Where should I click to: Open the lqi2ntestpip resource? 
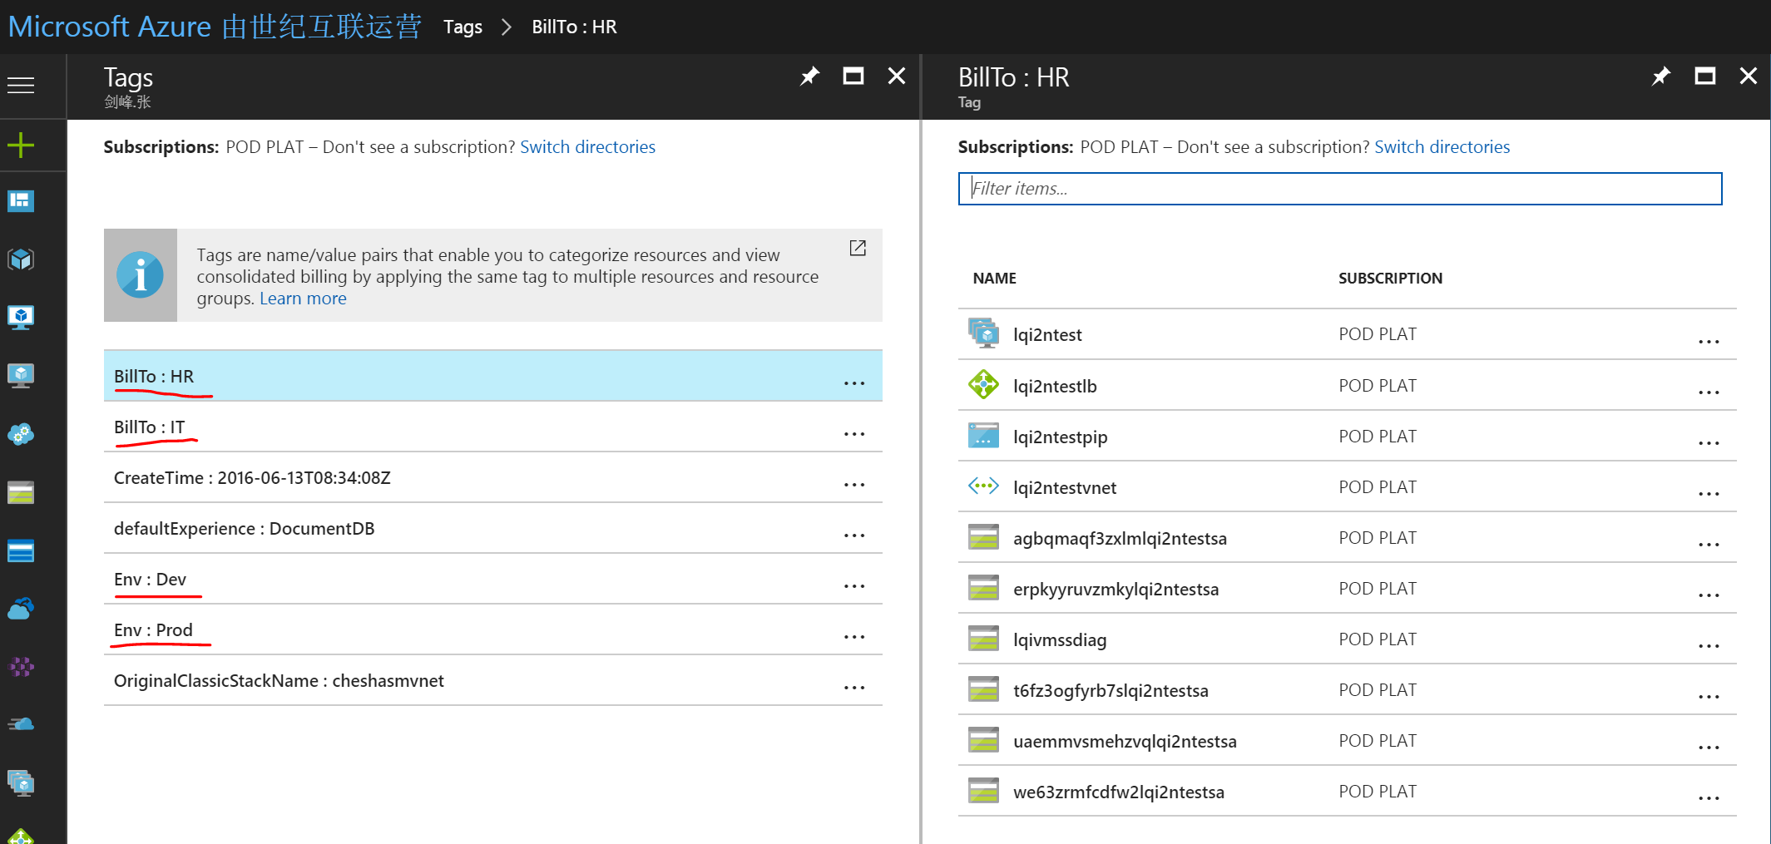point(1060,437)
